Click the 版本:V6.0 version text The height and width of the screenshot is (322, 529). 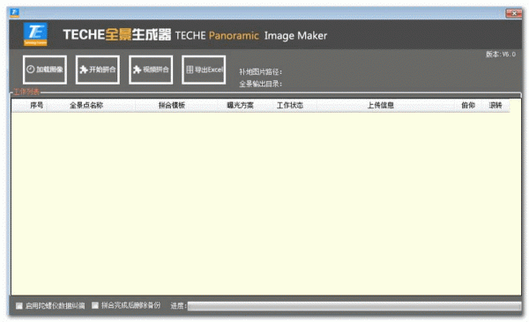coord(501,55)
